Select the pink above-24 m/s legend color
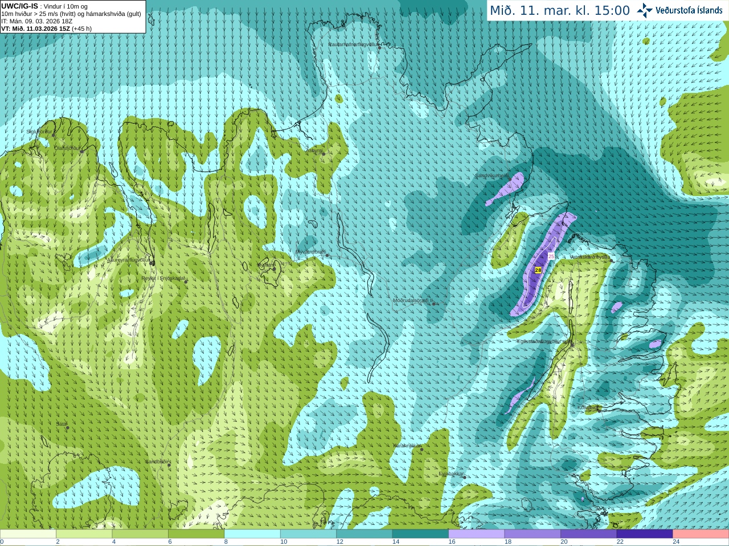Image resolution: width=729 pixels, height=546 pixels. pos(701,534)
